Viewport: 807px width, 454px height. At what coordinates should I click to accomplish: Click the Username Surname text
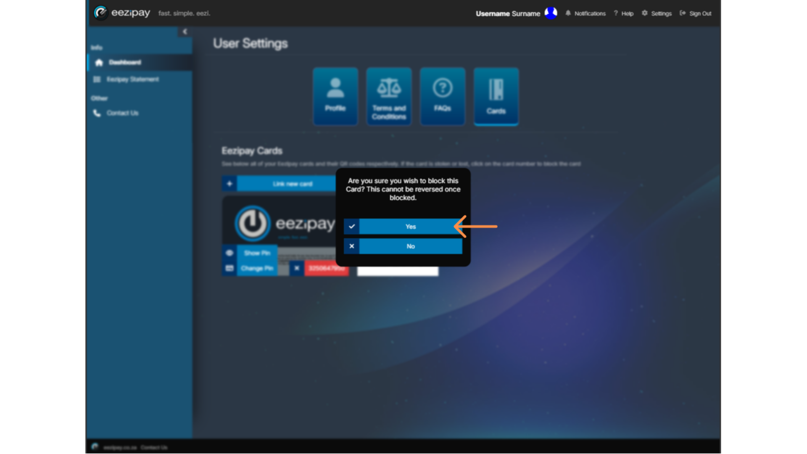click(508, 13)
